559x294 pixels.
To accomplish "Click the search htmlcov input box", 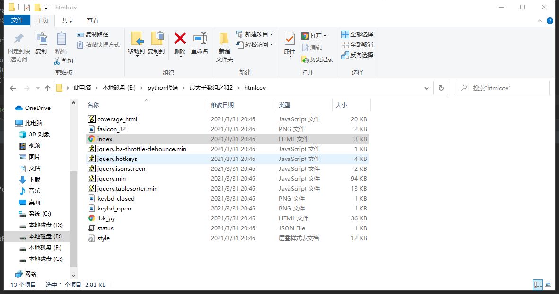I will (x=502, y=88).
